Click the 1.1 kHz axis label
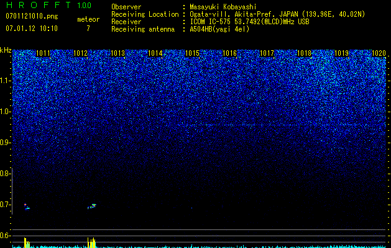Viewport: 391px width, 248px height. pyautogui.click(x=4, y=81)
